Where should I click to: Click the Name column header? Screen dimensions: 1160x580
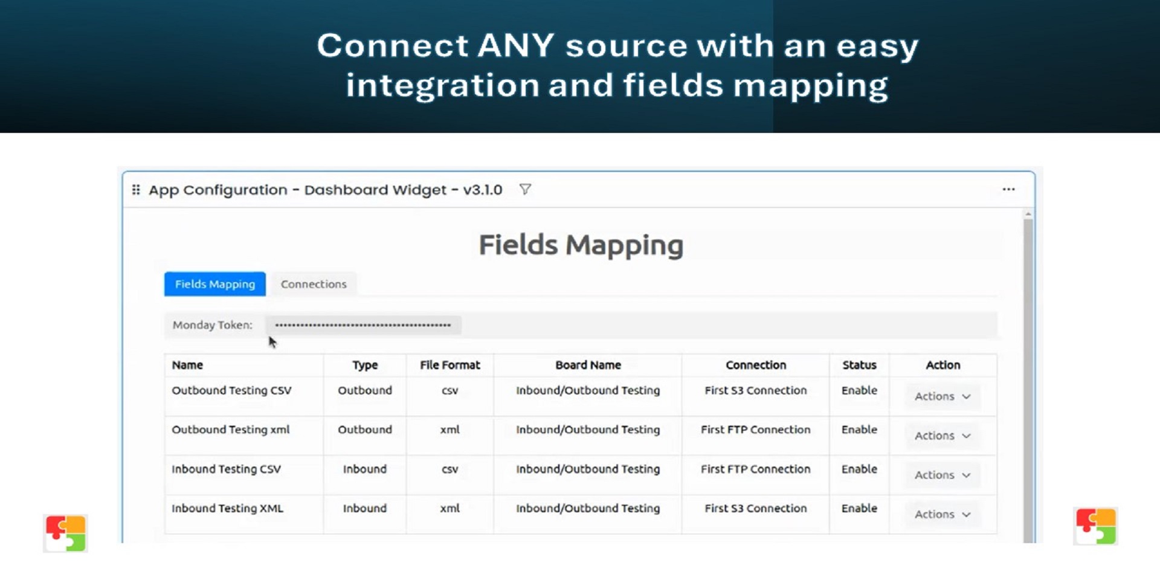click(x=187, y=365)
